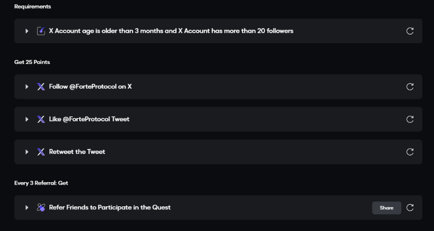
Task: Refresh the Refer Friends task status
Action: tap(410, 207)
